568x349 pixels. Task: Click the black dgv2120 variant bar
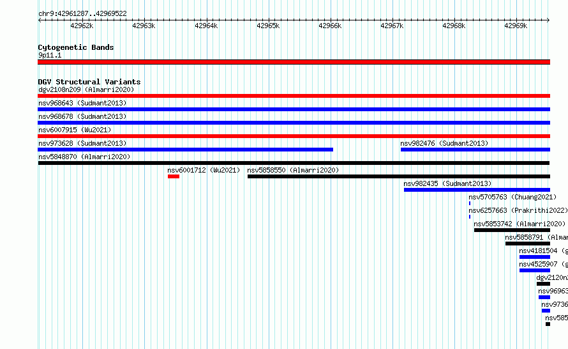(543, 284)
